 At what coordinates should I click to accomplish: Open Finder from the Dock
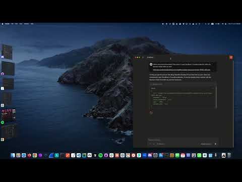[13, 155]
